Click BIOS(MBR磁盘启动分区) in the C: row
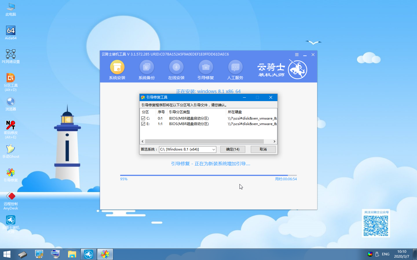 (189, 118)
